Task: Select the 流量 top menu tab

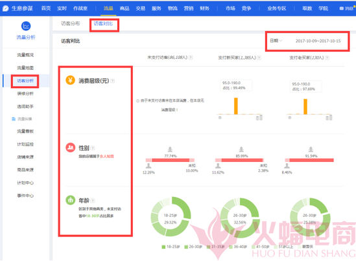Action: (108, 8)
